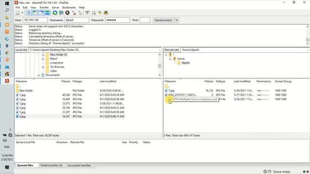Image resolution: width=310 pixels, height=174 pixels.
Task: Expand the Tor Browser tree node
Action: [x=43, y=67]
